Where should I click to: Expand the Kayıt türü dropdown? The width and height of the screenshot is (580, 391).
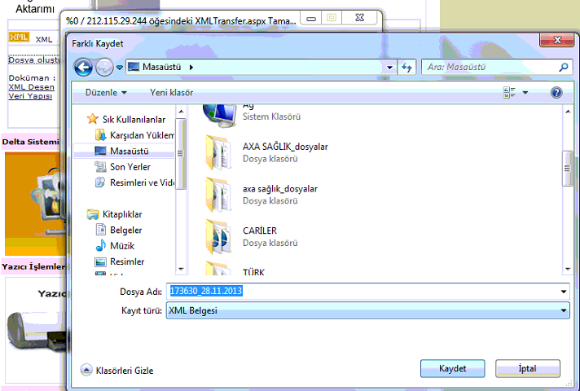tap(564, 310)
